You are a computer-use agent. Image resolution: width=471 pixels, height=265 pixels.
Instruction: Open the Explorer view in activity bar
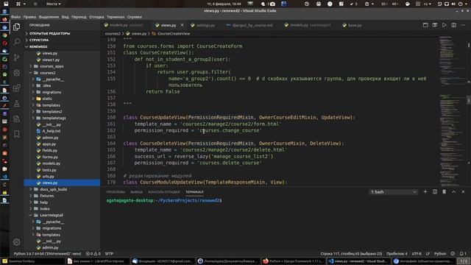click(16, 26)
